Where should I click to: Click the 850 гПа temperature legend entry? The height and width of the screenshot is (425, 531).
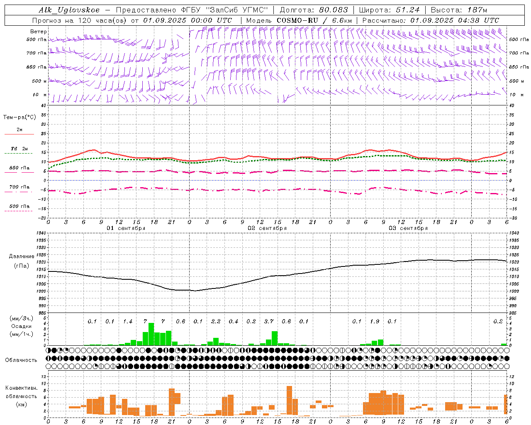click(19, 168)
